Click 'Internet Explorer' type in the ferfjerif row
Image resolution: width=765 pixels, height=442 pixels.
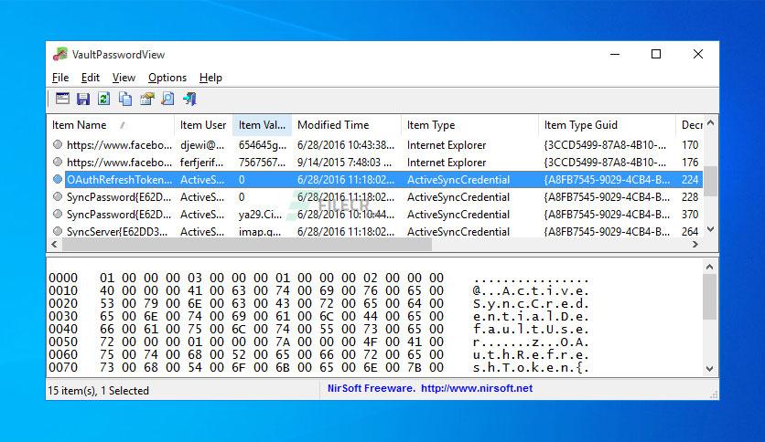pos(447,163)
